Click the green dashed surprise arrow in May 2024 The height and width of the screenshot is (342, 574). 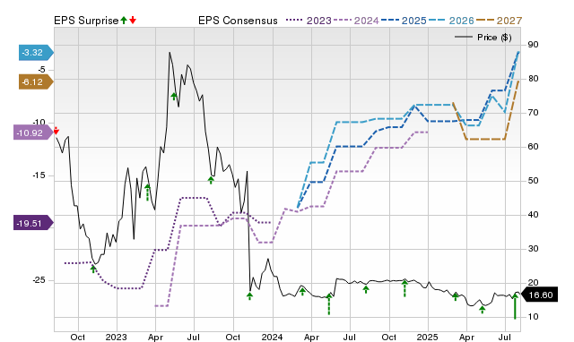[x=329, y=304]
